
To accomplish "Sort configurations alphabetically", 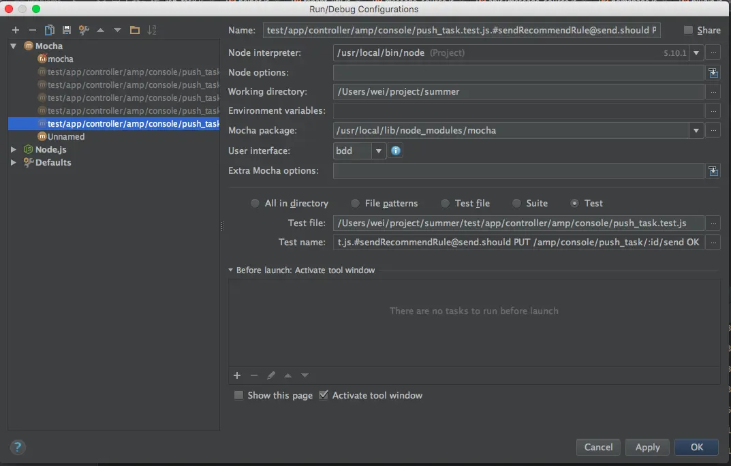I will (152, 30).
